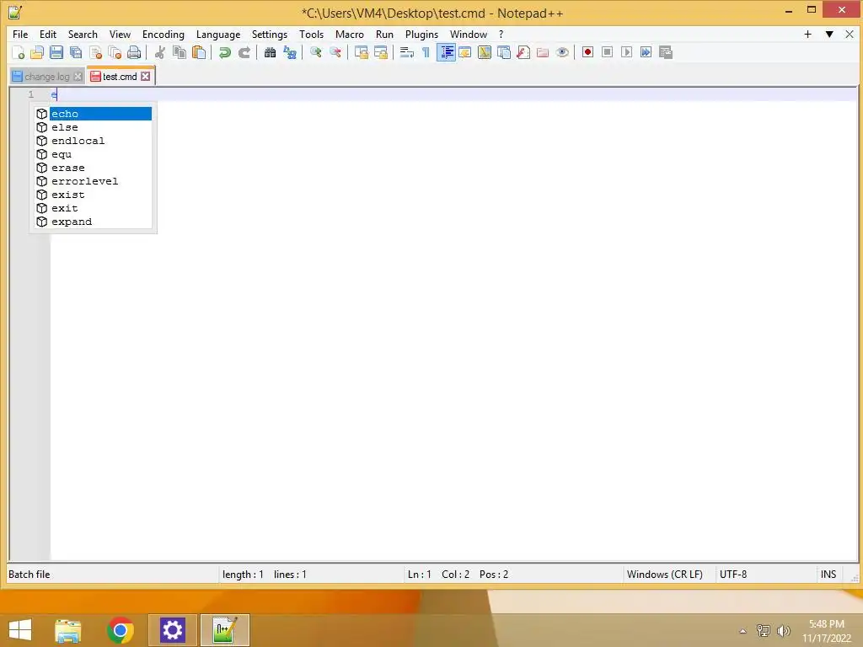Click Windows (CR LF) in the status bar
The height and width of the screenshot is (647, 863).
[x=664, y=575]
